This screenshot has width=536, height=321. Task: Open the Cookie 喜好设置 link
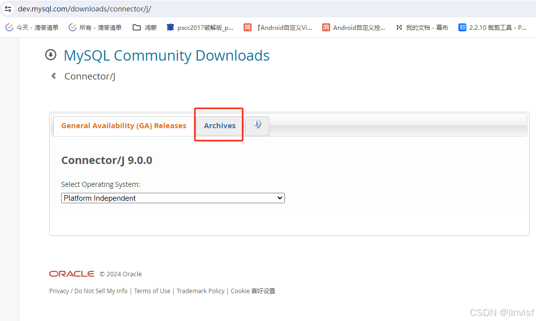[253, 291]
